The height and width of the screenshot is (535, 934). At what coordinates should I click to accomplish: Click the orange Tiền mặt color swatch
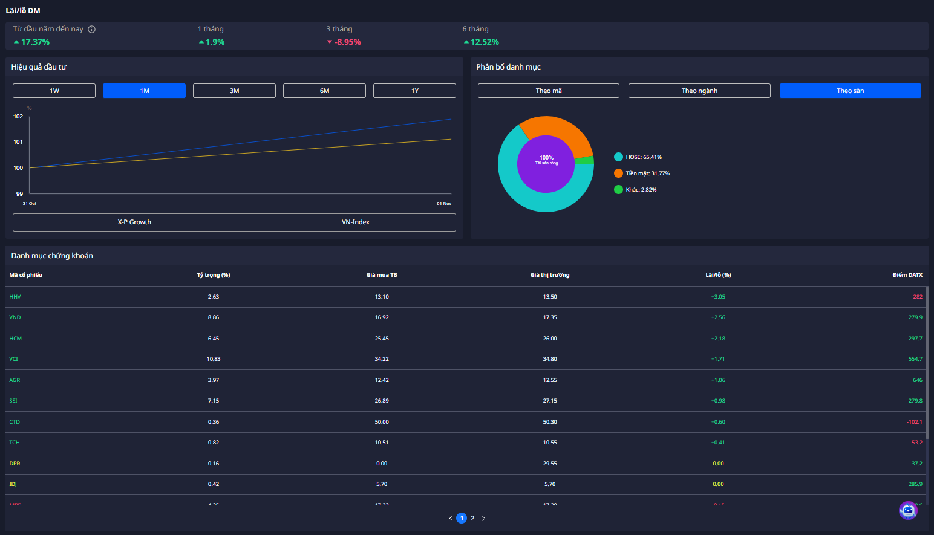[618, 173]
